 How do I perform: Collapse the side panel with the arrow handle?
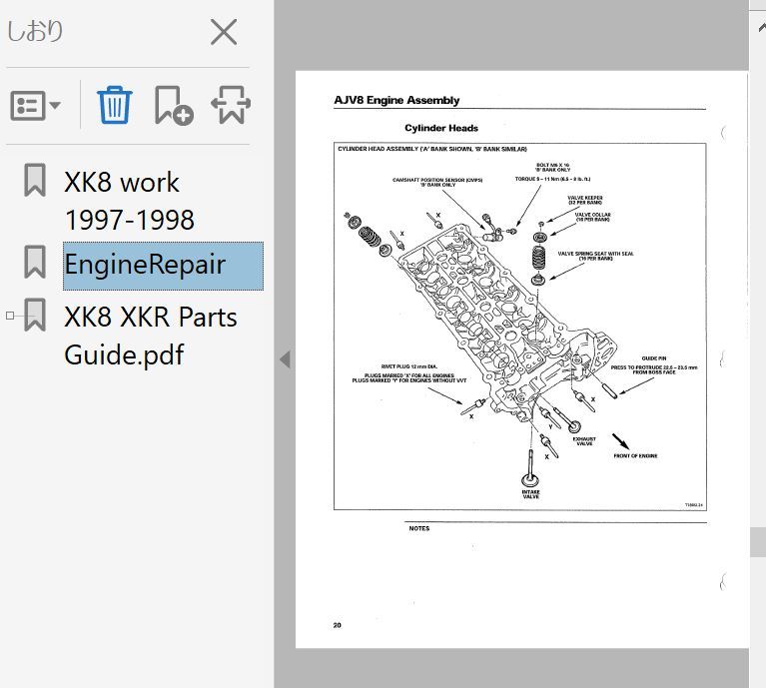pos(286,359)
